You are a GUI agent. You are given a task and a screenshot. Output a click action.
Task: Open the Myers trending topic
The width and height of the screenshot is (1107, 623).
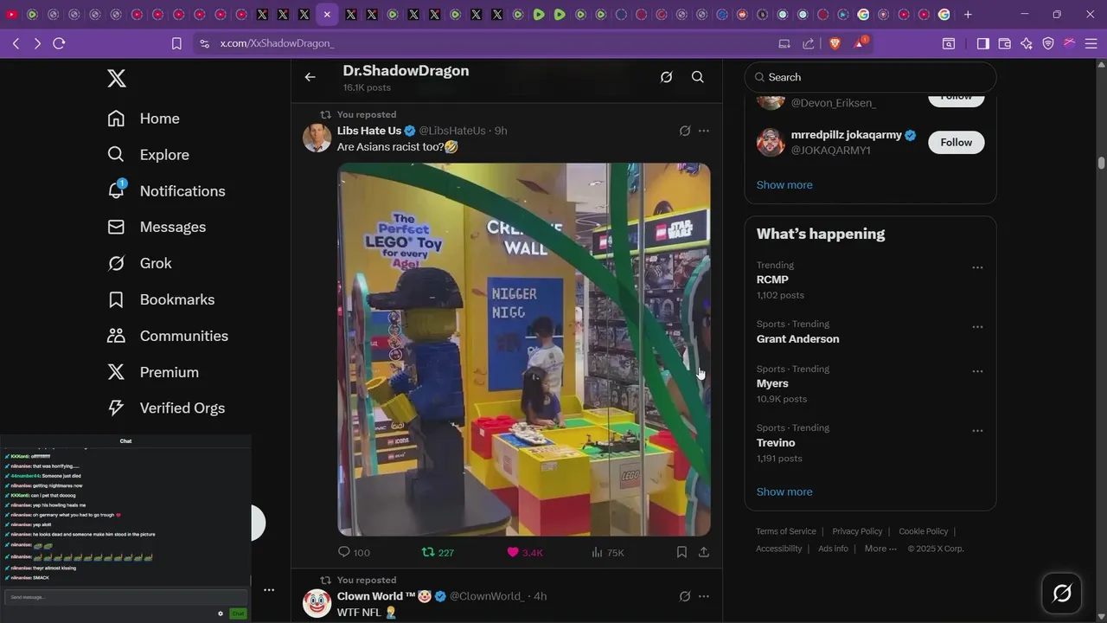pos(772,383)
